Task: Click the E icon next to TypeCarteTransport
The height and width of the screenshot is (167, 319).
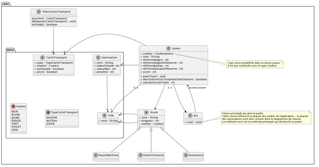Action: point(48,112)
